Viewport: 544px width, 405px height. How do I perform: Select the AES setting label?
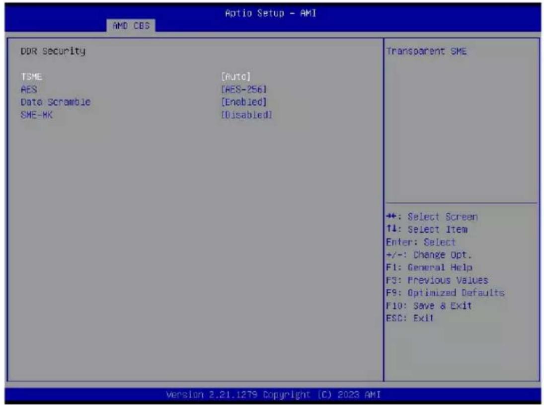pos(29,89)
